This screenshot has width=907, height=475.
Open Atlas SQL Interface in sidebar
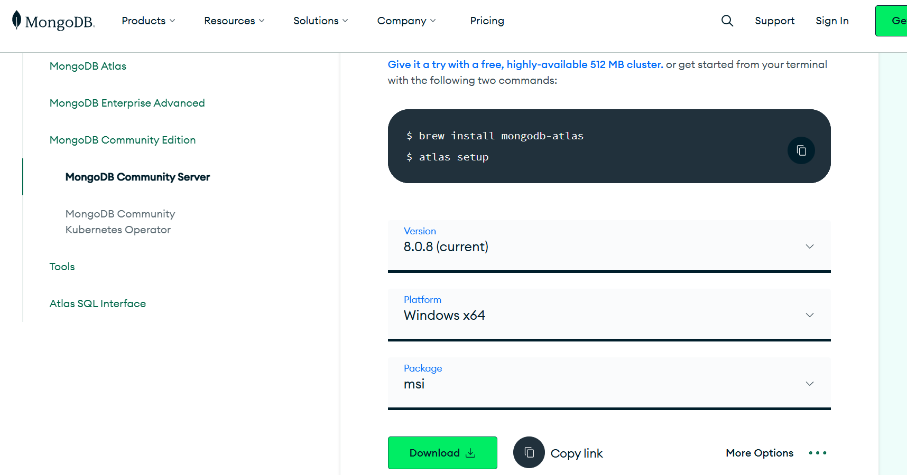[98, 303]
